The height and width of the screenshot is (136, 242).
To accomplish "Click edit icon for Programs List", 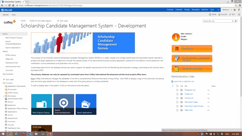I will pos(181,90).
